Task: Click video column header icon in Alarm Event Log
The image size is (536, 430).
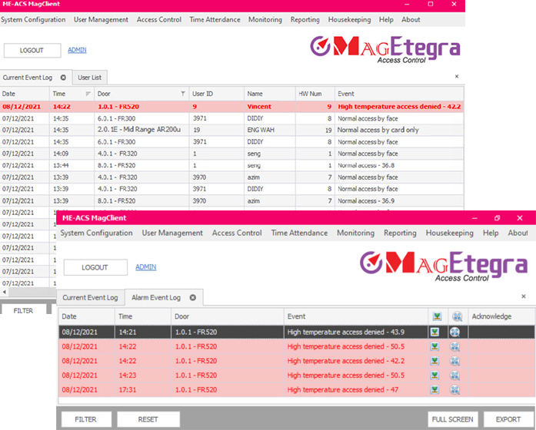Action: [458, 316]
